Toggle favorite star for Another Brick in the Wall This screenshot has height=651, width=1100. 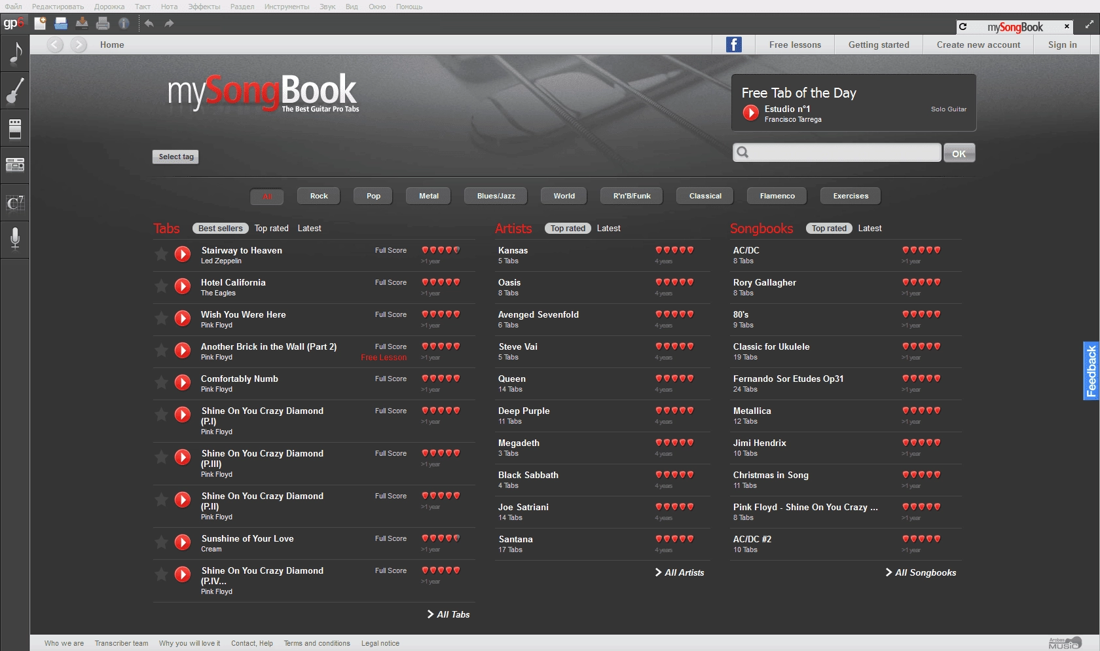tap(161, 350)
